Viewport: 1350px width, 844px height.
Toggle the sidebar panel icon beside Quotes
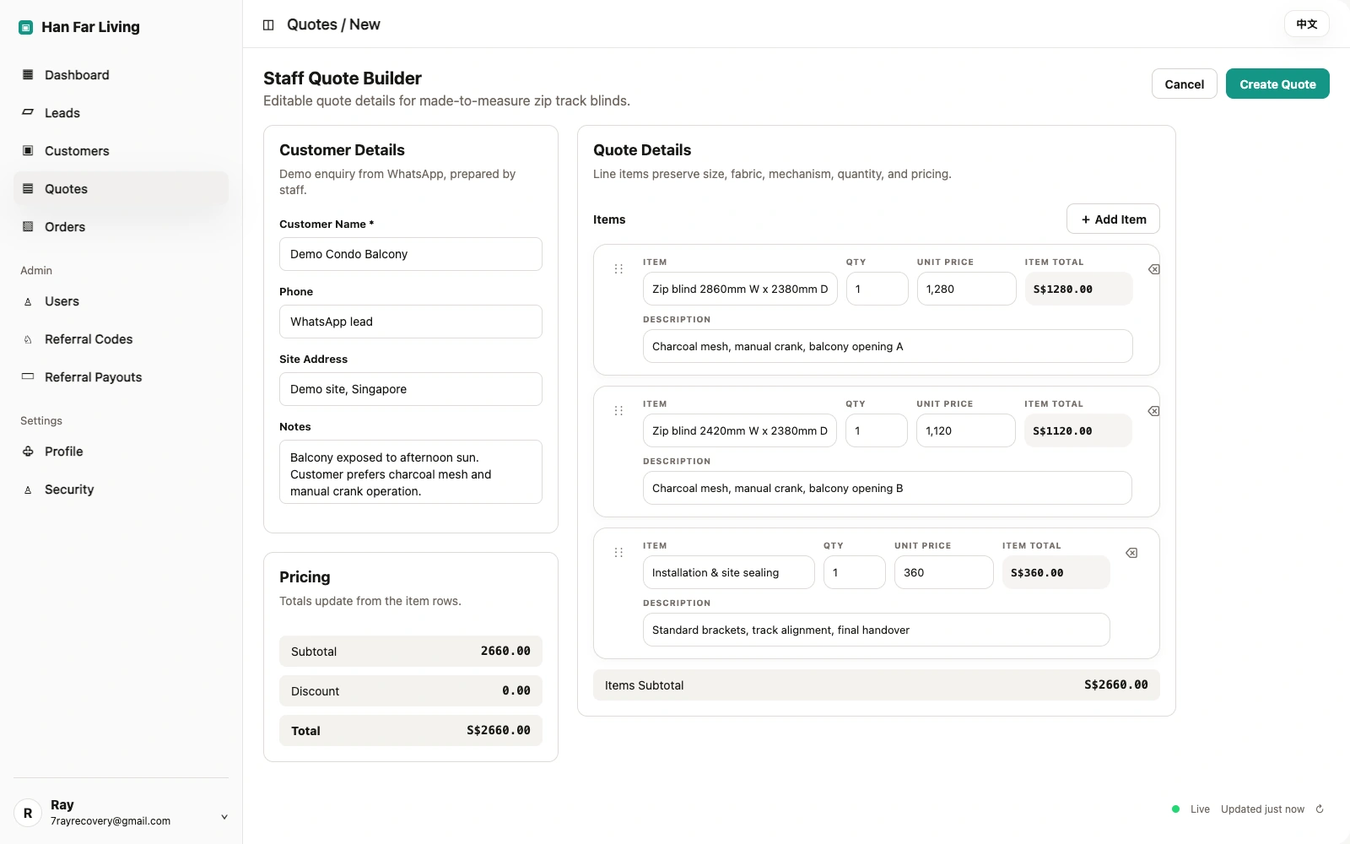(268, 24)
